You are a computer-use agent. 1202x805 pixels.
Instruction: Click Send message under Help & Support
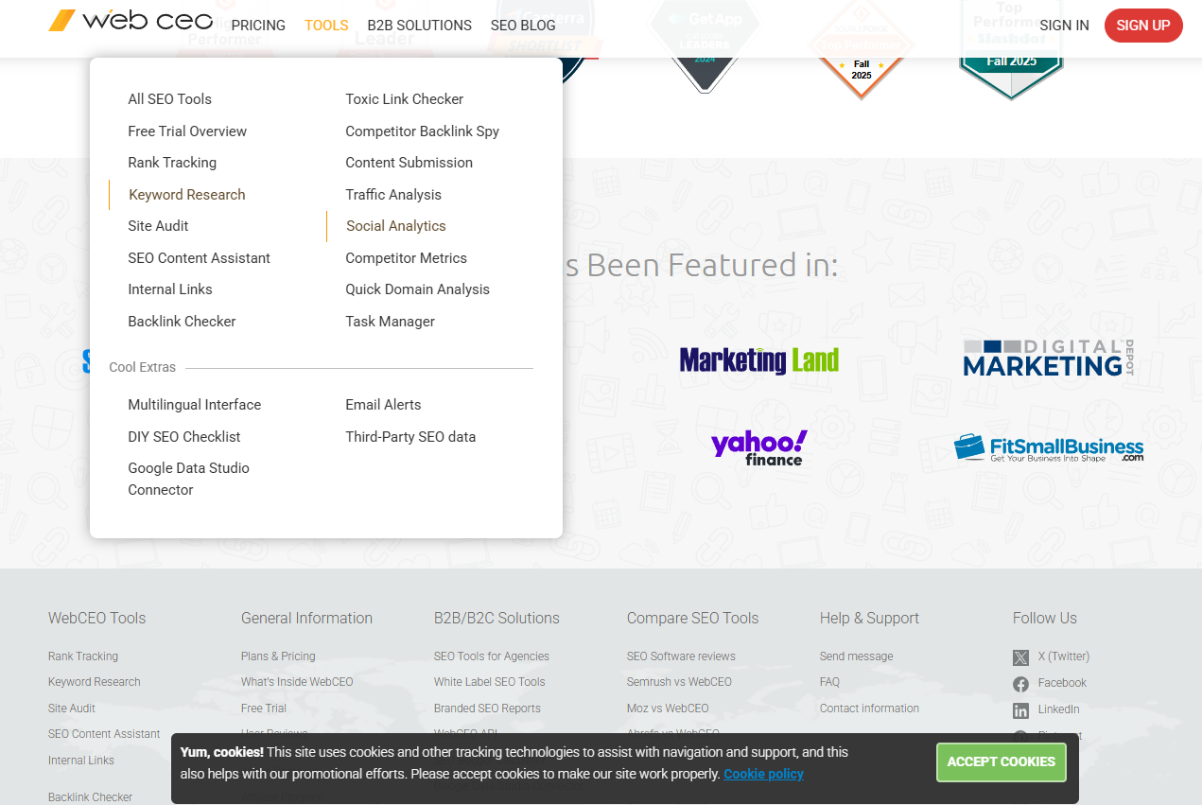[x=856, y=656]
